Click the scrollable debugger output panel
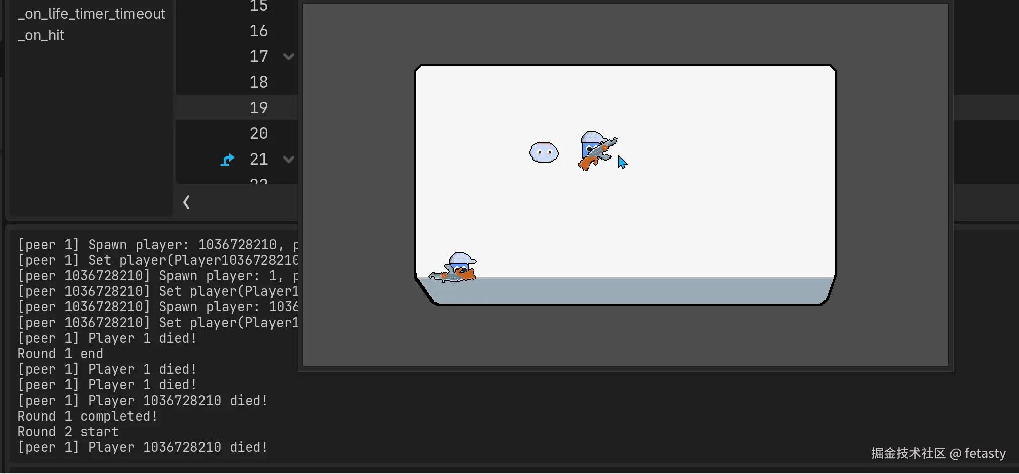This screenshot has width=1019, height=474. tap(151, 342)
